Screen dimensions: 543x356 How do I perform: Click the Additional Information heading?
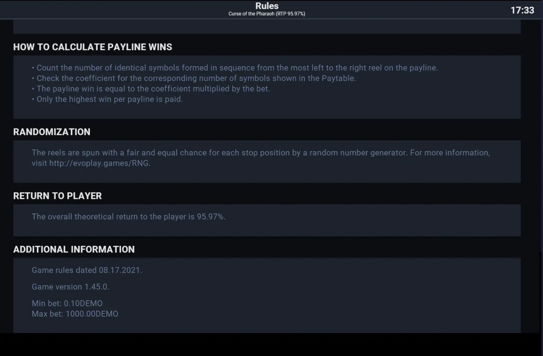(74, 249)
